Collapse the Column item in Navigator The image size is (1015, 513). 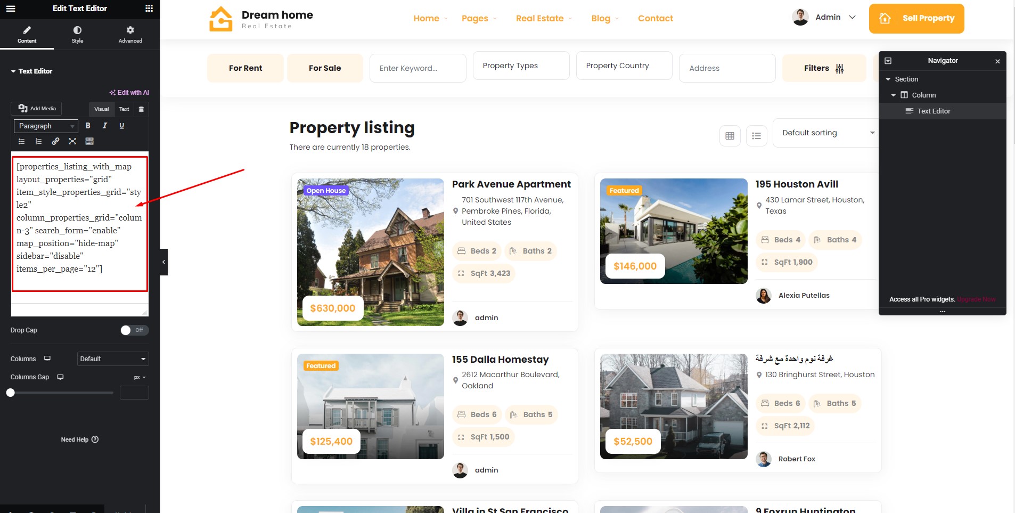[x=894, y=95]
